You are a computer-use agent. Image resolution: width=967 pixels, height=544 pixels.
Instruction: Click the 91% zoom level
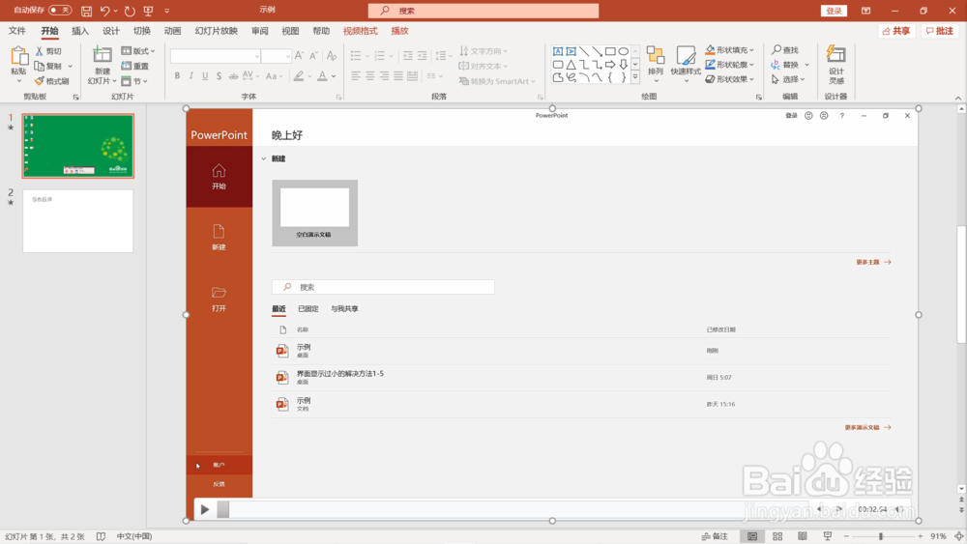pos(938,536)
